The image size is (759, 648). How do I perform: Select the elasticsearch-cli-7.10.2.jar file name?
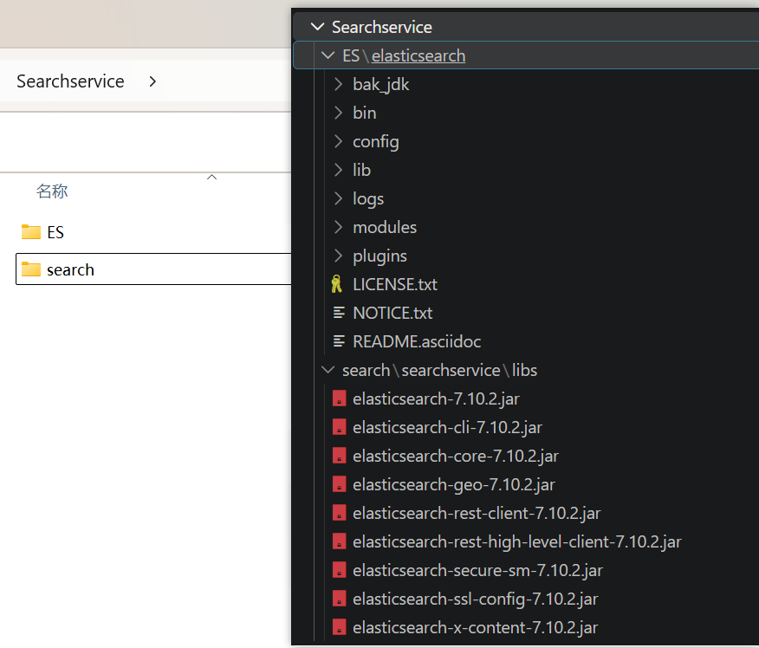tap(448, 427)
